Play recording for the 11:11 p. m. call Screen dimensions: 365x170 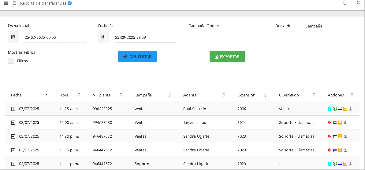(335, 164)
